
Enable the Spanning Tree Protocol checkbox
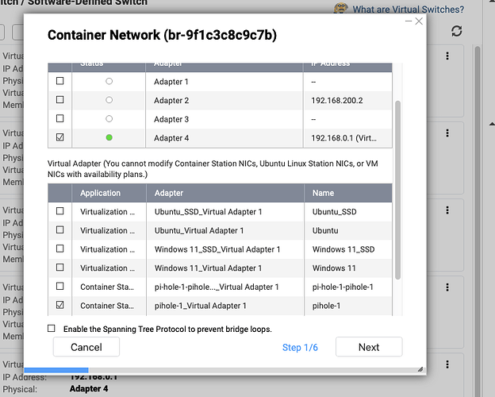[x=52, y=329]
